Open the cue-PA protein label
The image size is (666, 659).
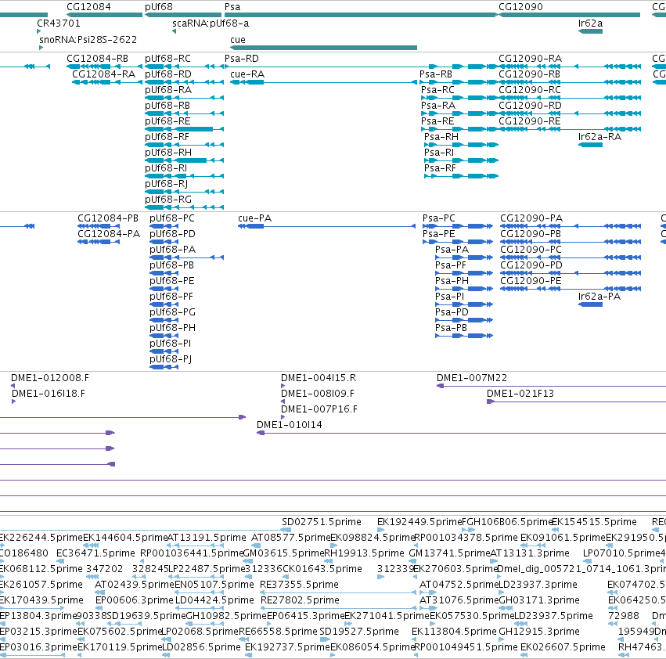tap(255, 218)
